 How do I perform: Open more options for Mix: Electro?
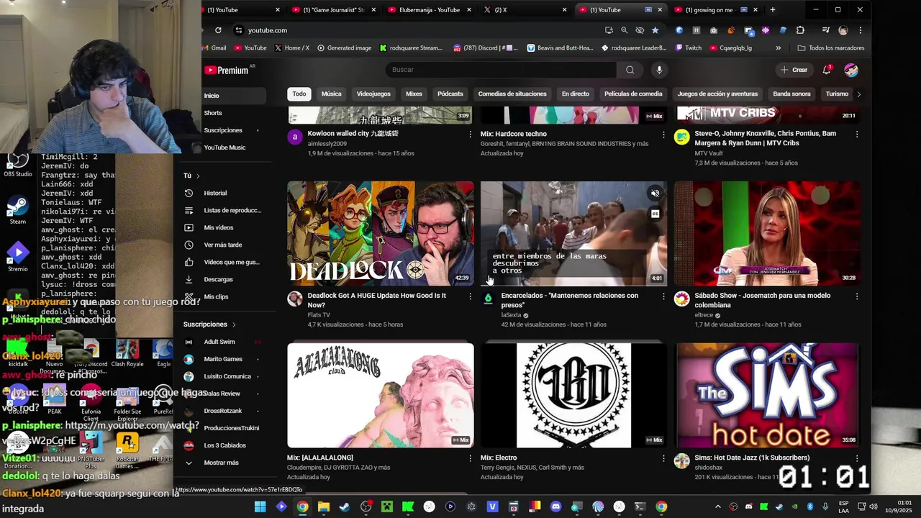coord(663,458)
